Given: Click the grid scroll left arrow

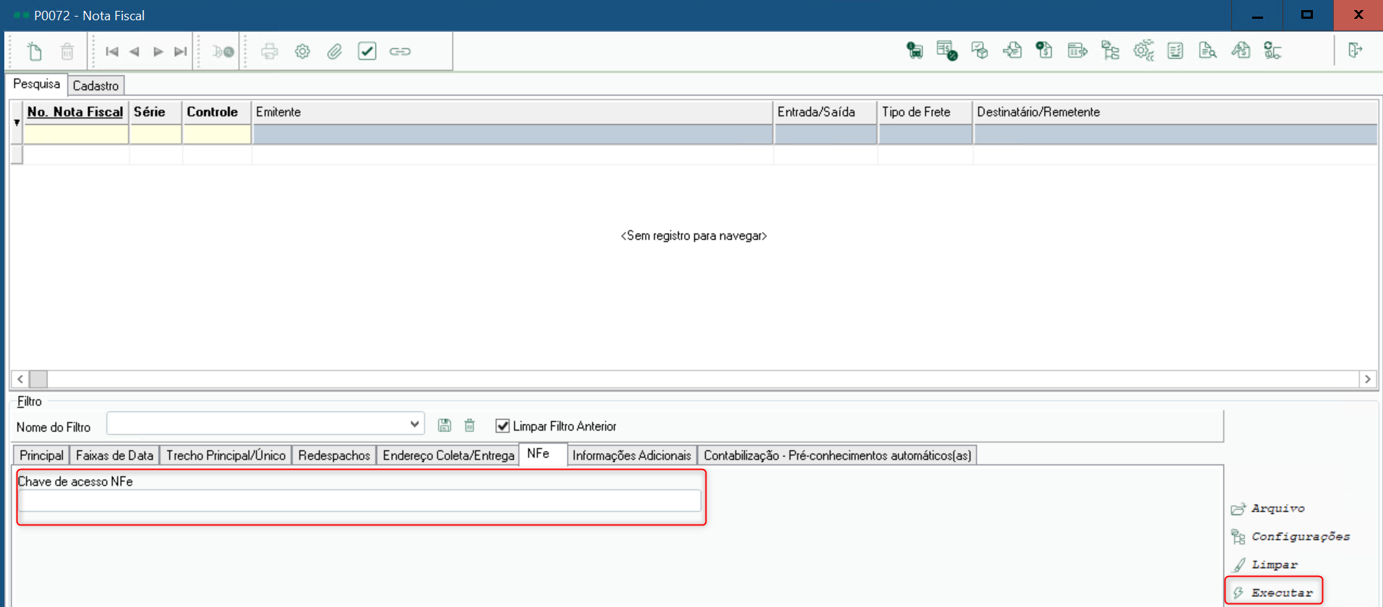Looking at the screenshot, I should (x=20, y=379).
